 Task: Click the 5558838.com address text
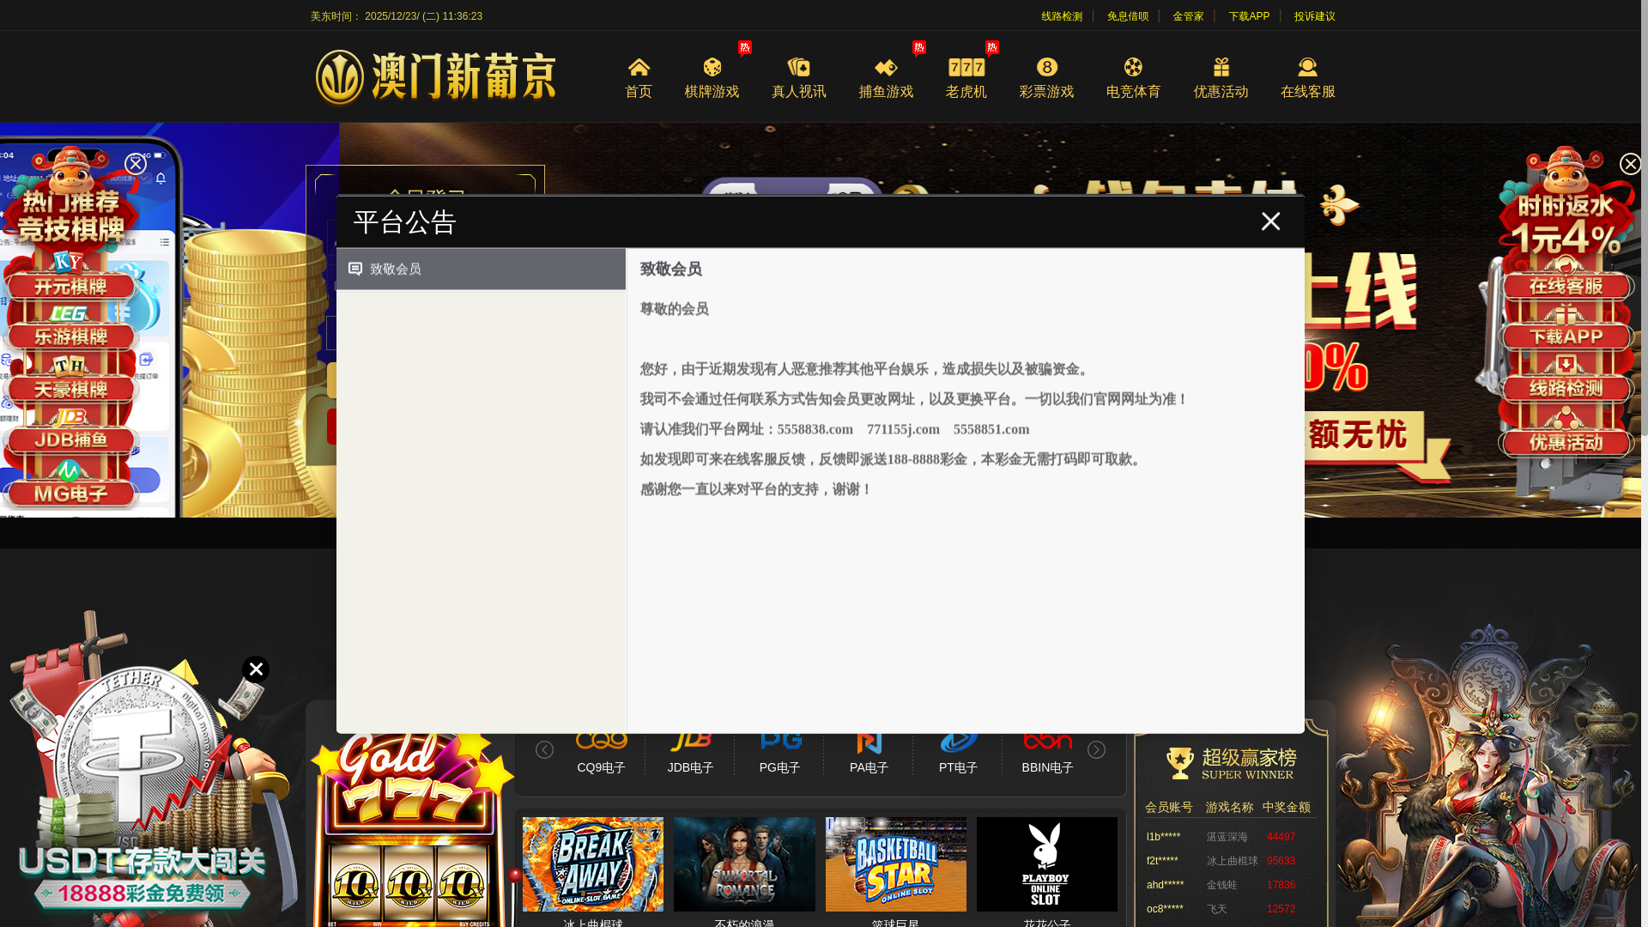815,429
